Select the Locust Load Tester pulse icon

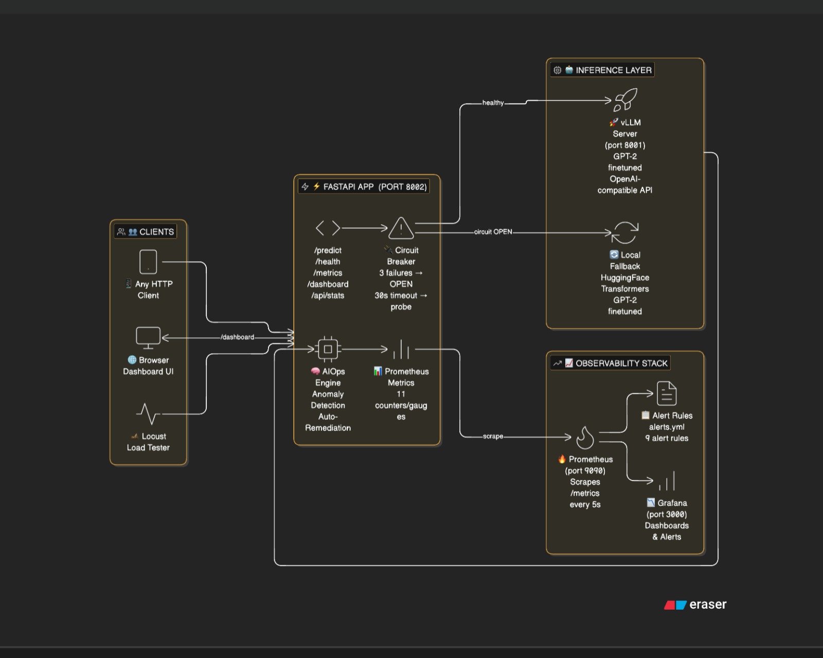[148, 414]
